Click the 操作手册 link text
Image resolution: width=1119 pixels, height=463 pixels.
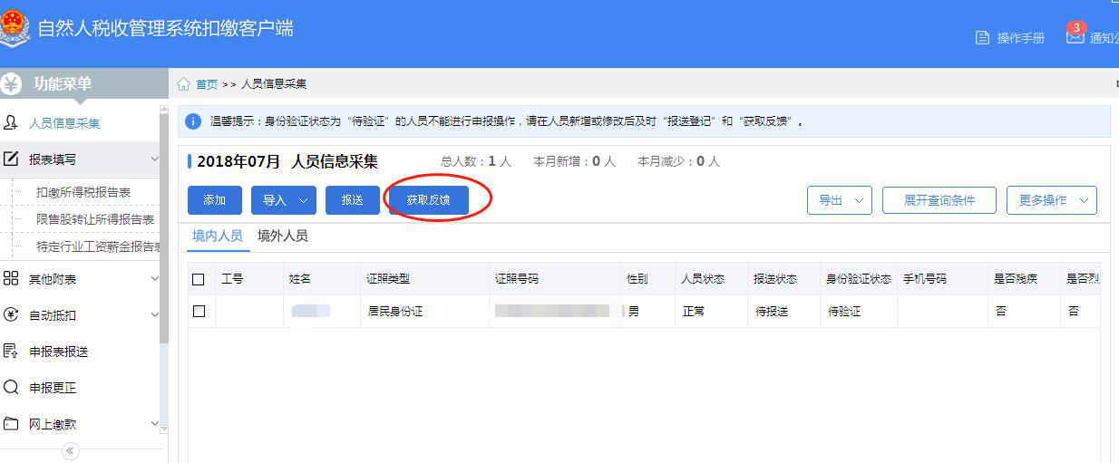coord(1021,38)
